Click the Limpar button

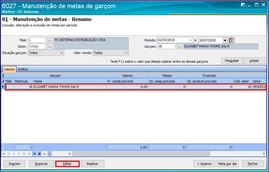(x=254, y=61)
